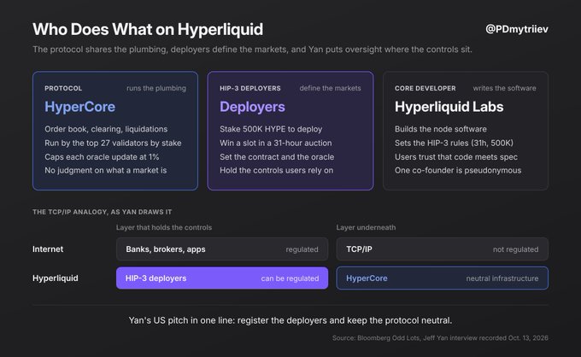This screenshot has width=581, height=357.
Task: Click 'runs the plumbing' caption
Action: tap(156, 88)
